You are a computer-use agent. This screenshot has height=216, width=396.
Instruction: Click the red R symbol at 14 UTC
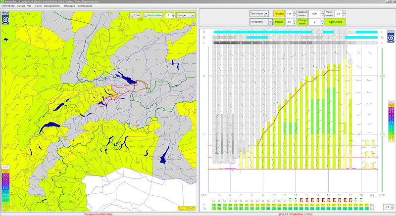(317, 200)
